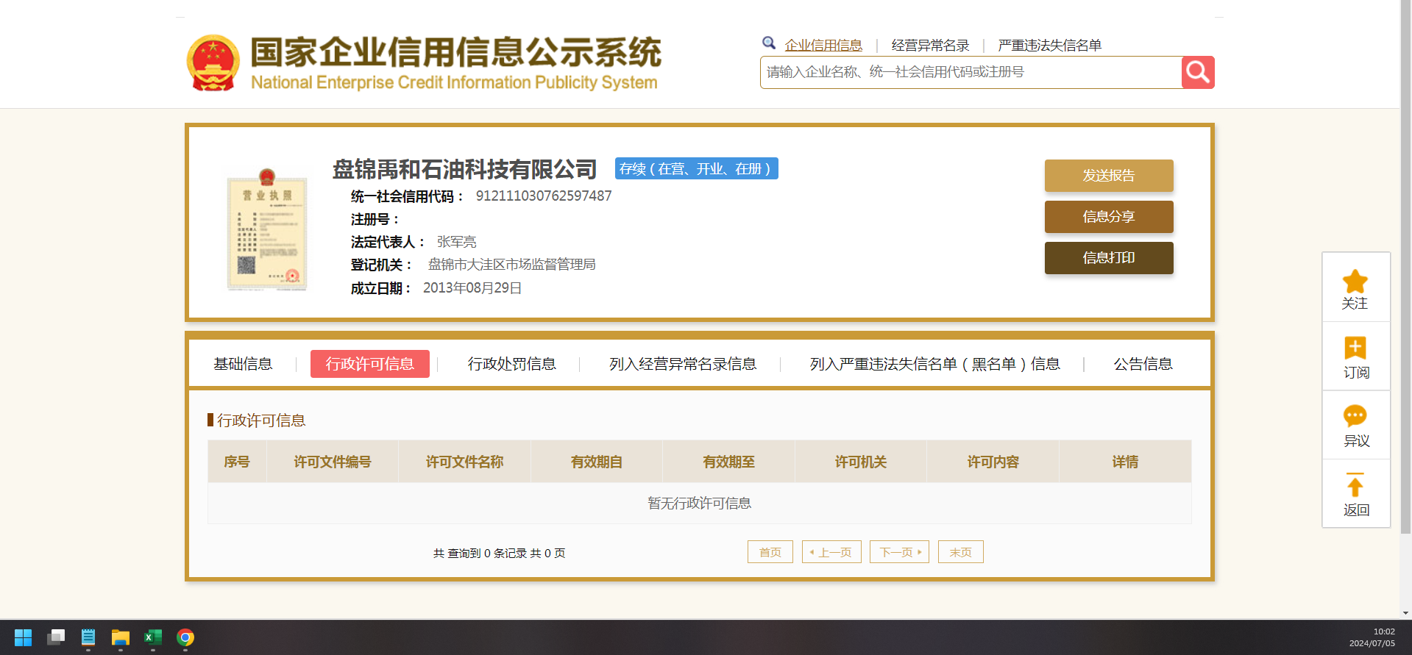
Task: Switch to the 公告信息 tab
Action: tap(1143, 364)
